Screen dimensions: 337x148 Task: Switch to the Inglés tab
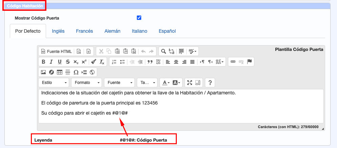pyautogui.click(x=58, y=31)
